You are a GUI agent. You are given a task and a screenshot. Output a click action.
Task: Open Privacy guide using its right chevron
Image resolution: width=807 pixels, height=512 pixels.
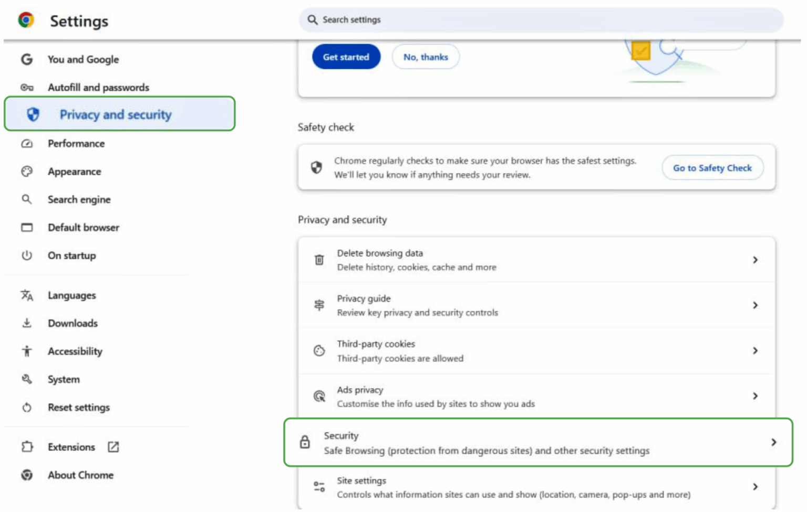[755, 305]
